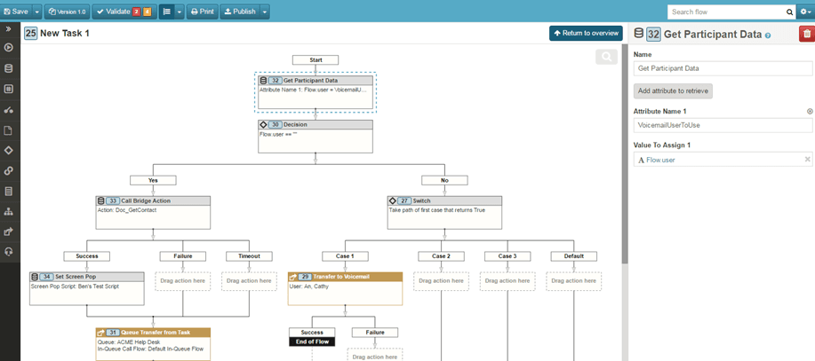Viewport: 815px width, 361px height.
Task: Select the headset icon in sidebar
Action: (x=9, y=252)
